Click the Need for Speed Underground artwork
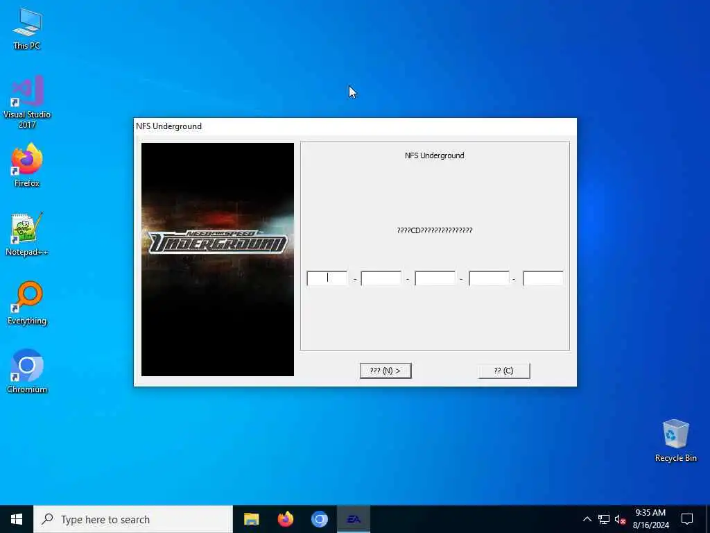The width and height of the screenshot is (710, 533). coord(217,260)
